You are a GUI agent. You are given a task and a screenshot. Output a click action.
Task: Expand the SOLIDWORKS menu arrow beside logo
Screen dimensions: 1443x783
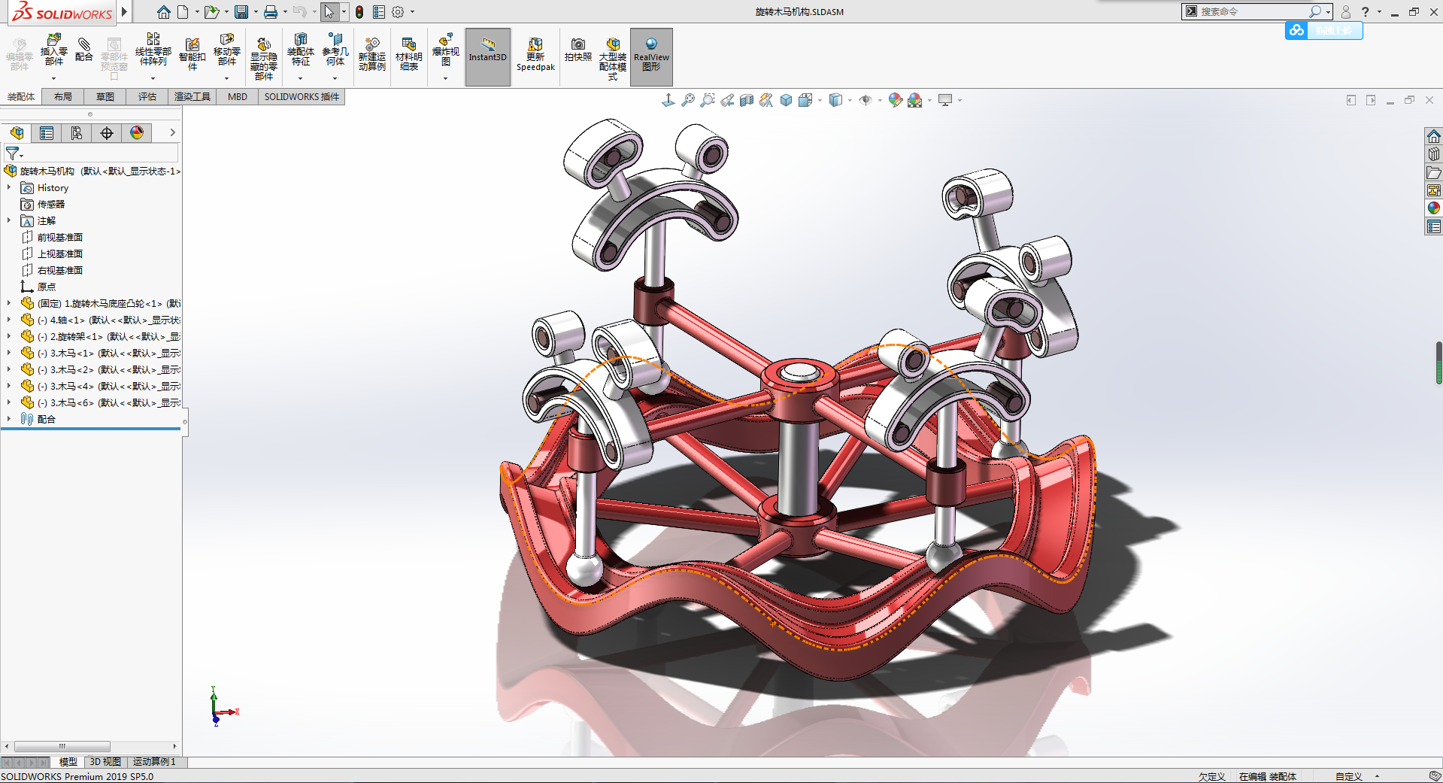click(124, 12)
